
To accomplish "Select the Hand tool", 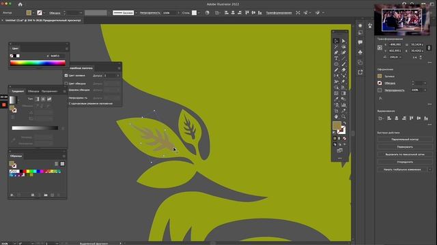I will (337, 116).
